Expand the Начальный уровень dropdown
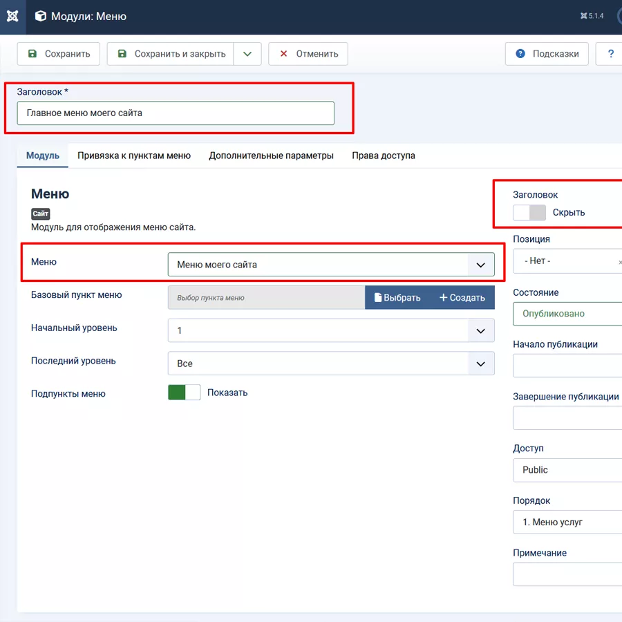Screen dimensions: 622x622 point(331,330)
